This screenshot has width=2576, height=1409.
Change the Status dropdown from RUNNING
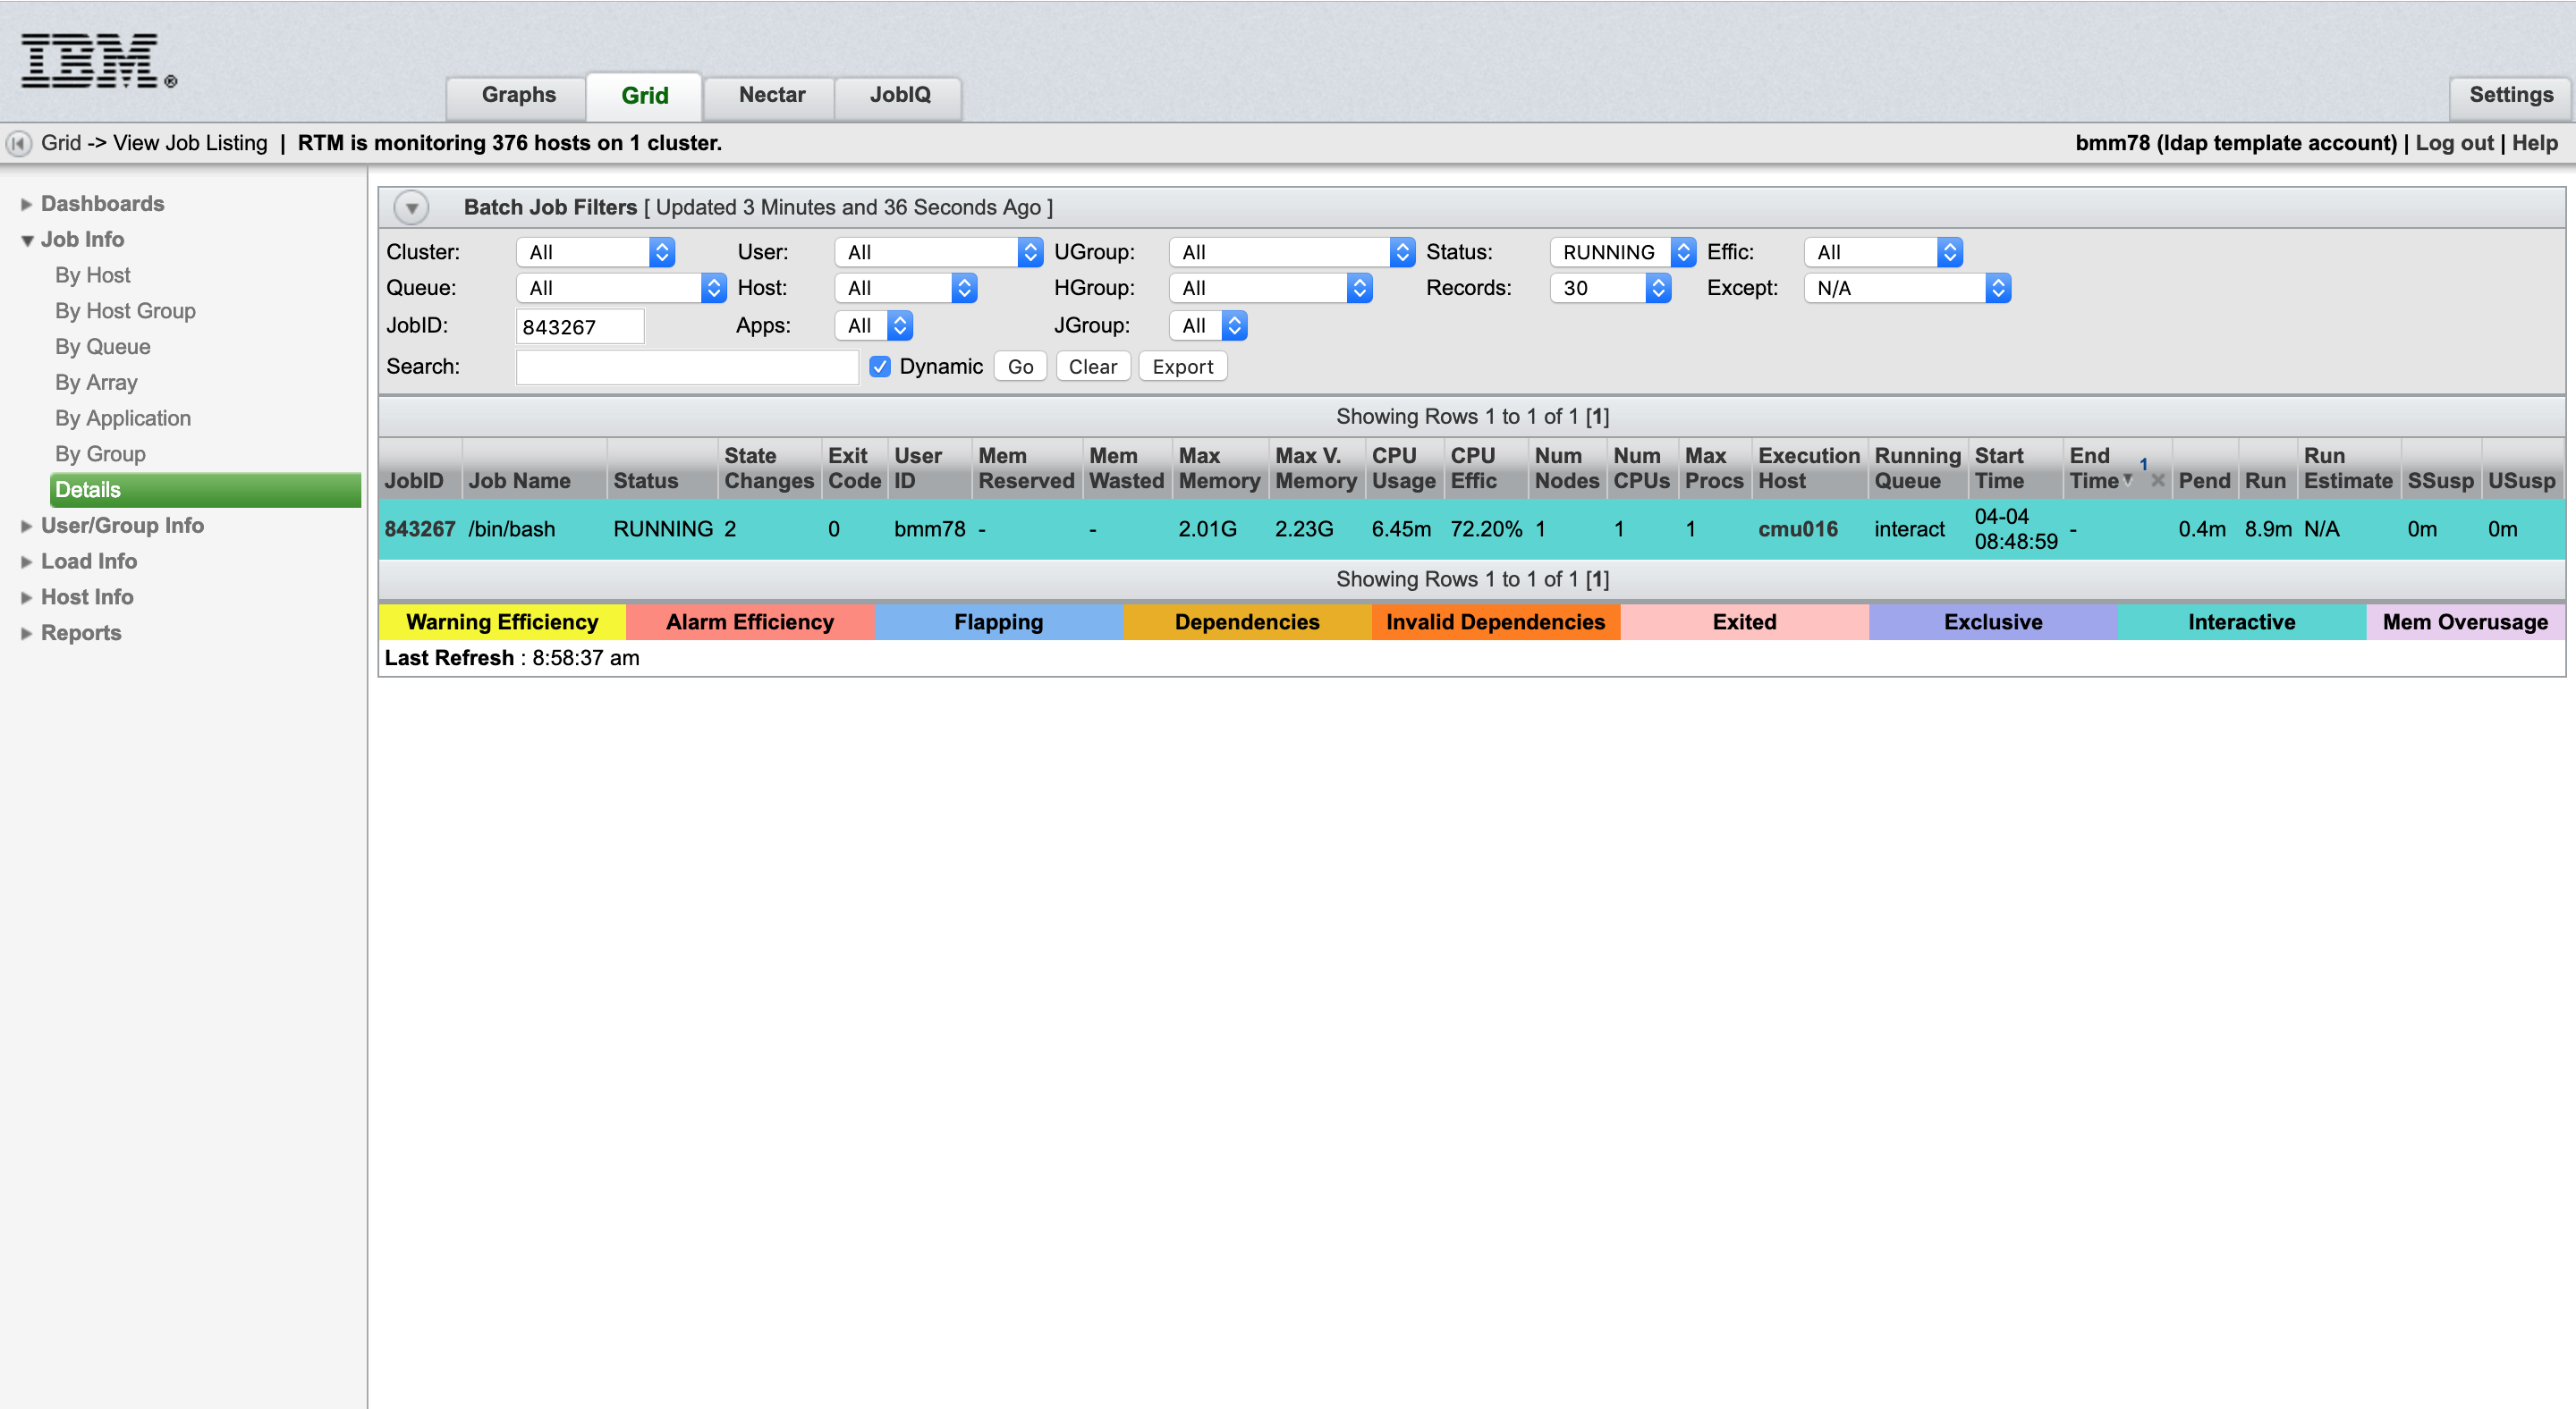(x=1622, y=252)
